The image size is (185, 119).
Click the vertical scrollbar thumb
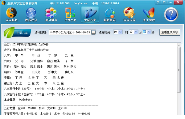[179, 70]
